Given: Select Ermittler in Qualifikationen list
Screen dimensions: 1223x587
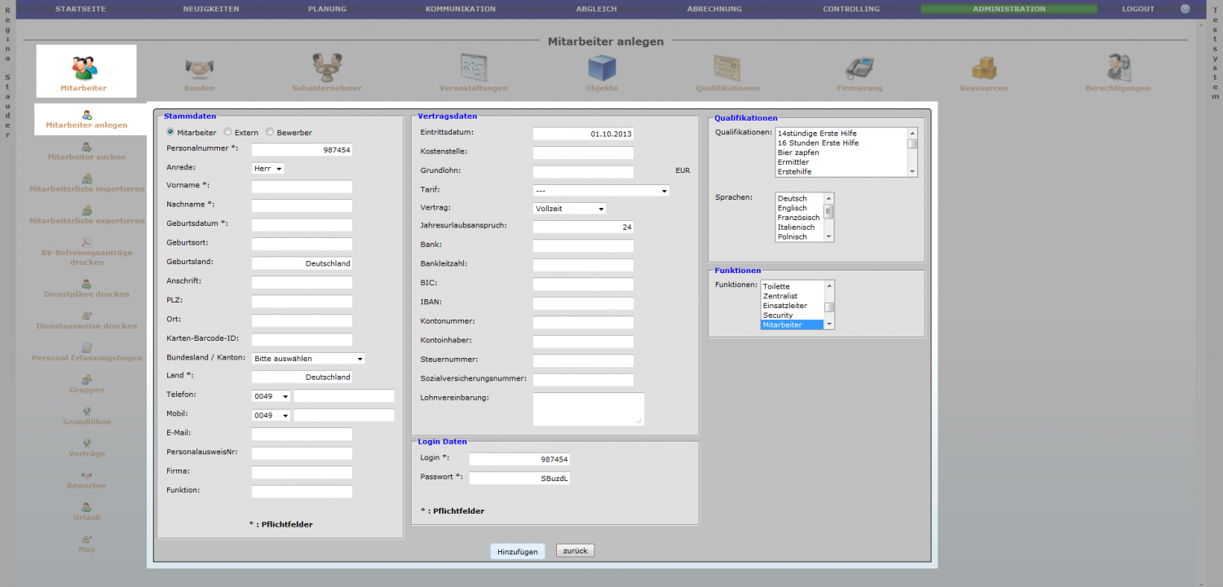Looking at the screenshot, I should (x=793, y=162).
